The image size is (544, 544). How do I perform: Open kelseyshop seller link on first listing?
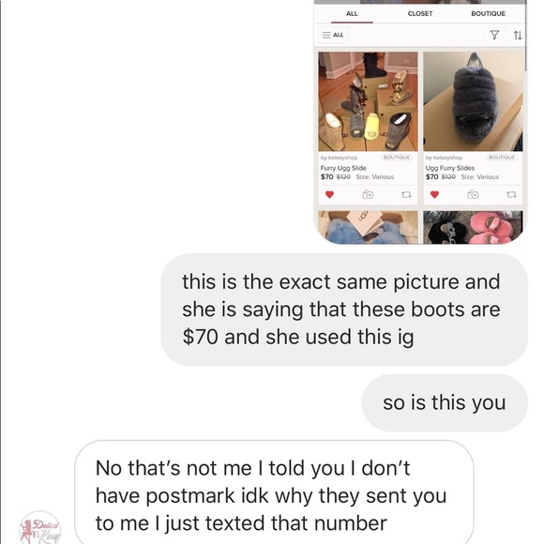tap(339, 158)
